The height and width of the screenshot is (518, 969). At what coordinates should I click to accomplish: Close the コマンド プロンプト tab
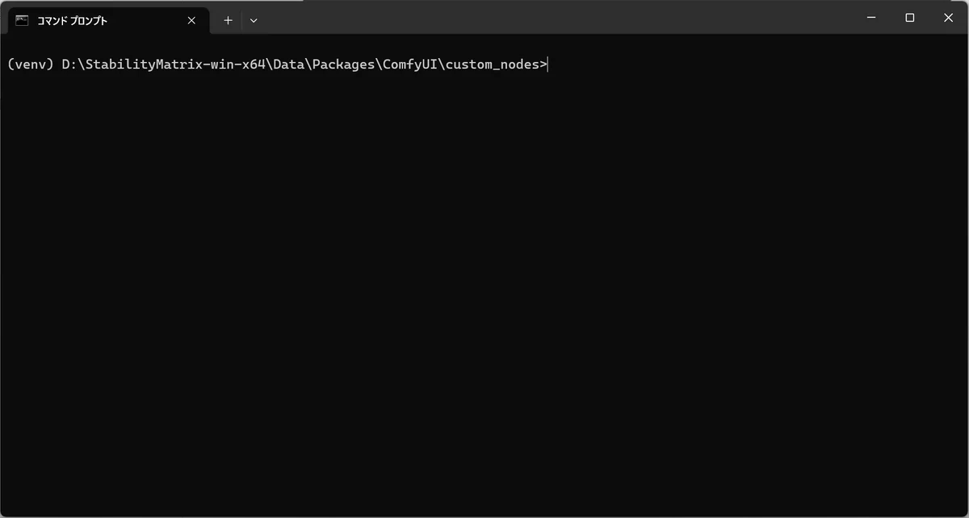pyautogui.click(x=191, y=20)
